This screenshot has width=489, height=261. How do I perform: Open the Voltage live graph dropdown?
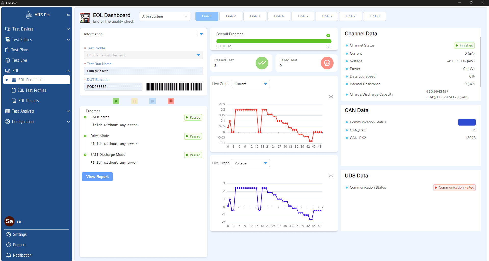pyautogui.click(x=250, y=163)
